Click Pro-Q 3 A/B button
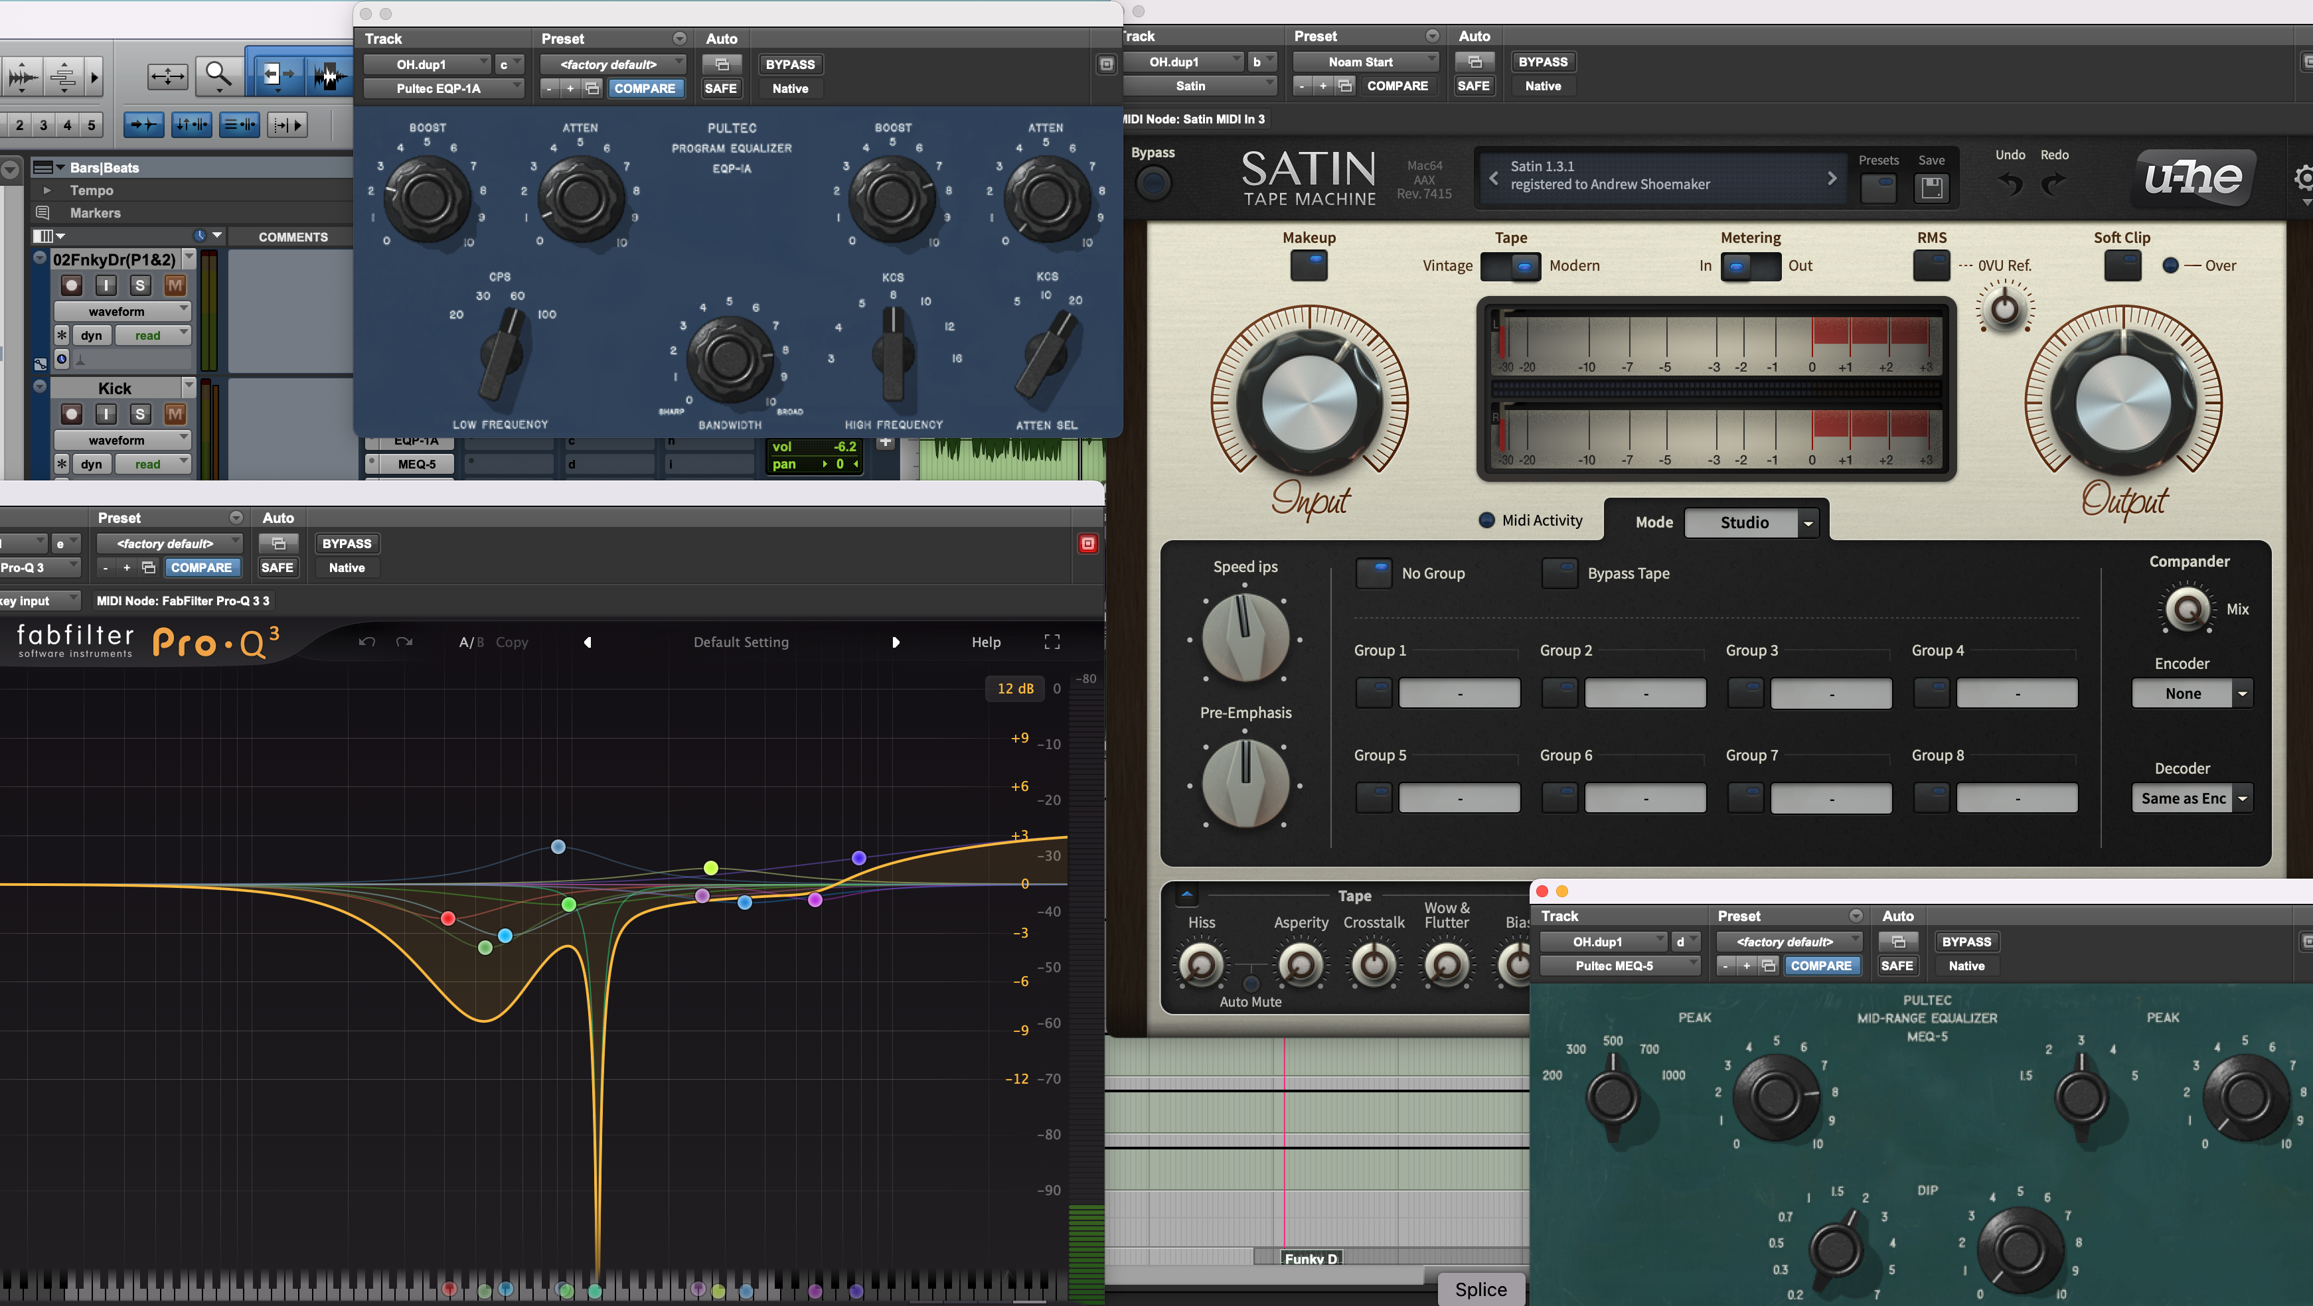Viewport: 2313px width, 1306px height. tap(471, 642)
